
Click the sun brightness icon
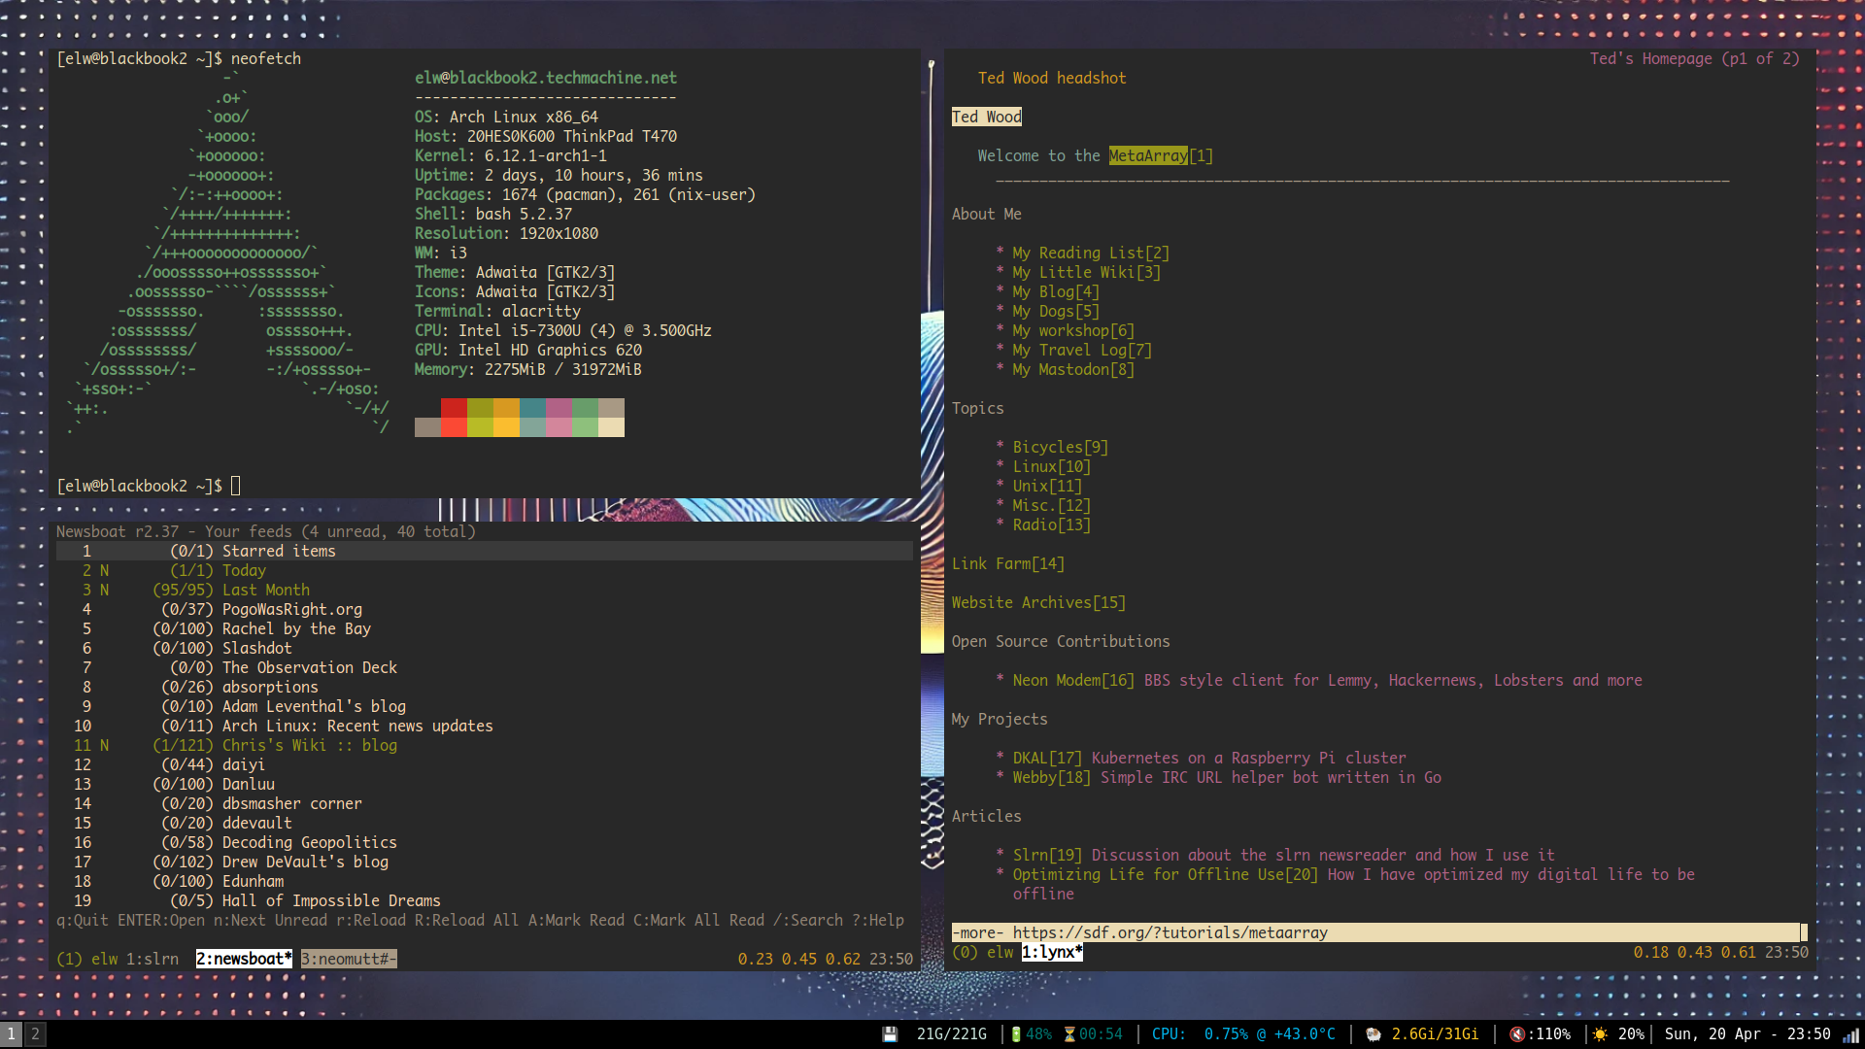pos(1600,1034)
